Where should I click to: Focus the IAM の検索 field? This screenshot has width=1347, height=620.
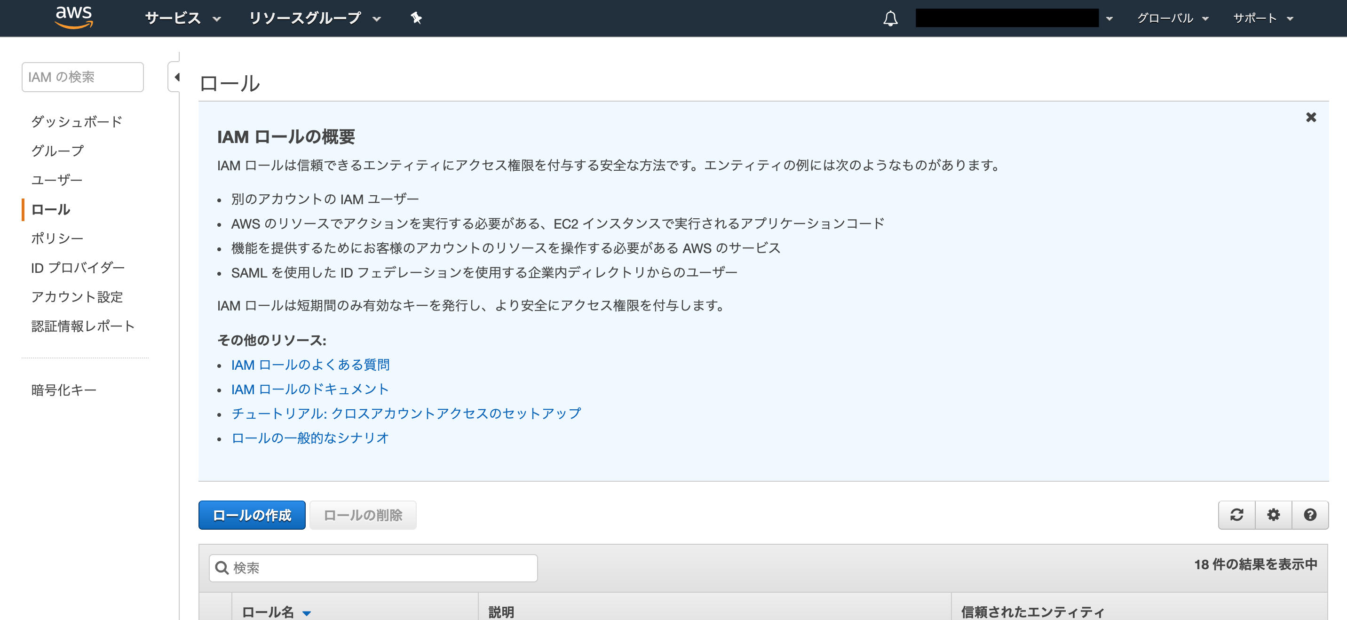coord(83,77)
